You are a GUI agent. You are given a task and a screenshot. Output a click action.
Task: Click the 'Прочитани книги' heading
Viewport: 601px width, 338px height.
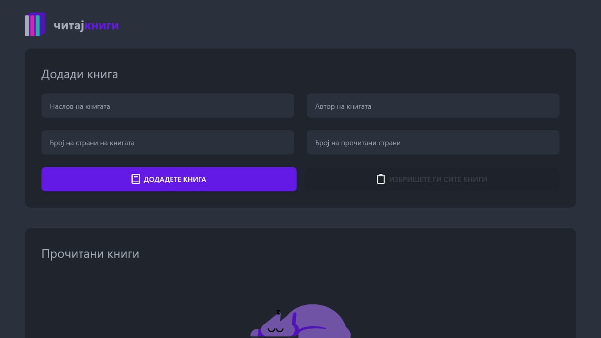pos(90,254)
